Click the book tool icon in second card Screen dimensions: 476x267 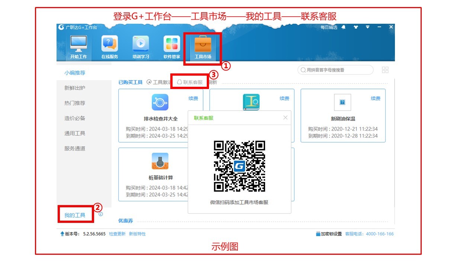point(251,102)
